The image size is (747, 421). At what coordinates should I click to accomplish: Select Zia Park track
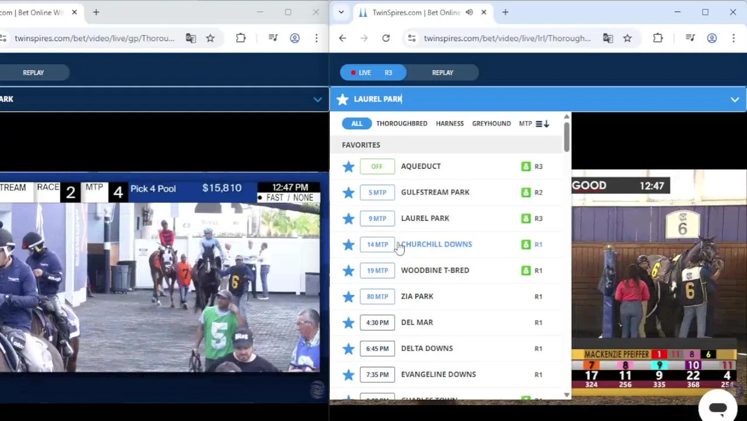417,296
